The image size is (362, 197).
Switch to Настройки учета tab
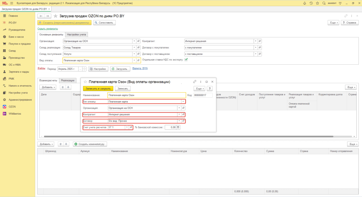point(76,35)
